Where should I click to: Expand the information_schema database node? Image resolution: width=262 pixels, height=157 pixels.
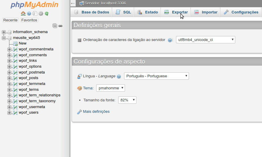click(x=4, y=32)
